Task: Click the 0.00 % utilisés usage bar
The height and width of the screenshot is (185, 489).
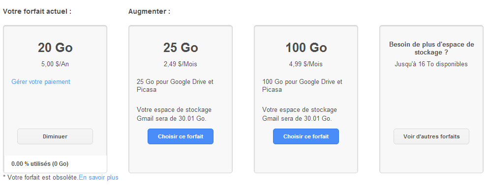Action: [55, 164]
